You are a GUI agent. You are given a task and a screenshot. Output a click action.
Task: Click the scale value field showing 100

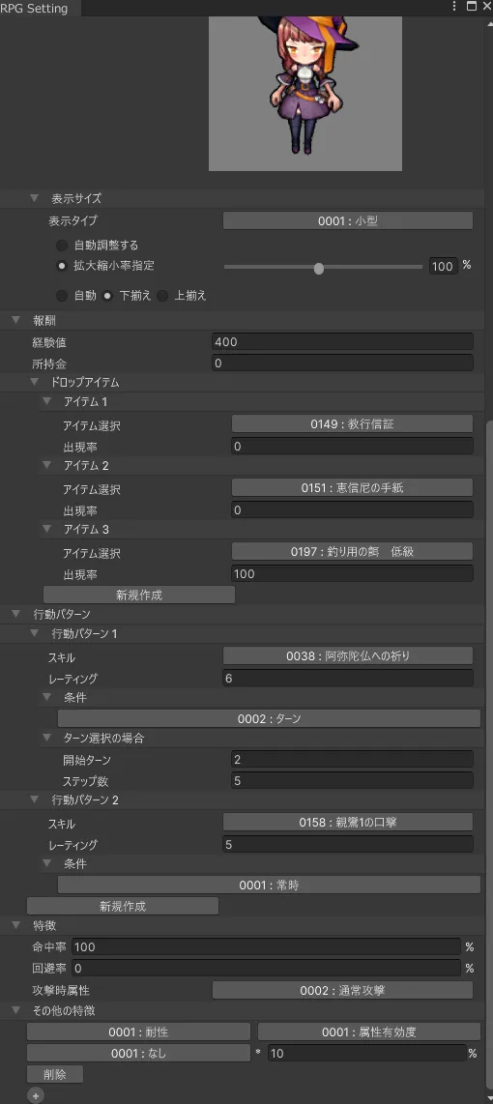point(443,266)
